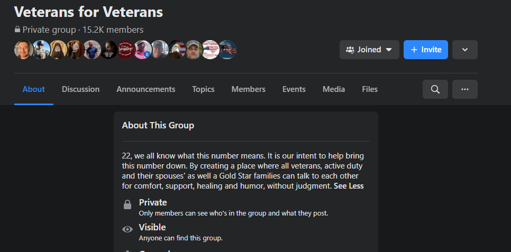Select the Events tab
Image resolution: width=511 pixels, height=252 pixels.
[294, 89]
